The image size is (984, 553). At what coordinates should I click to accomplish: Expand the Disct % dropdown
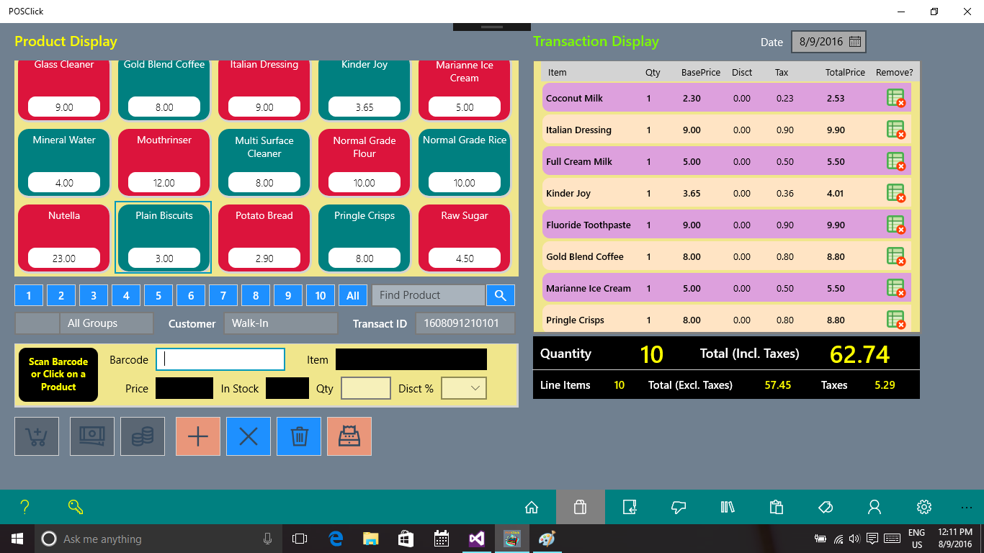pos(464,388)
